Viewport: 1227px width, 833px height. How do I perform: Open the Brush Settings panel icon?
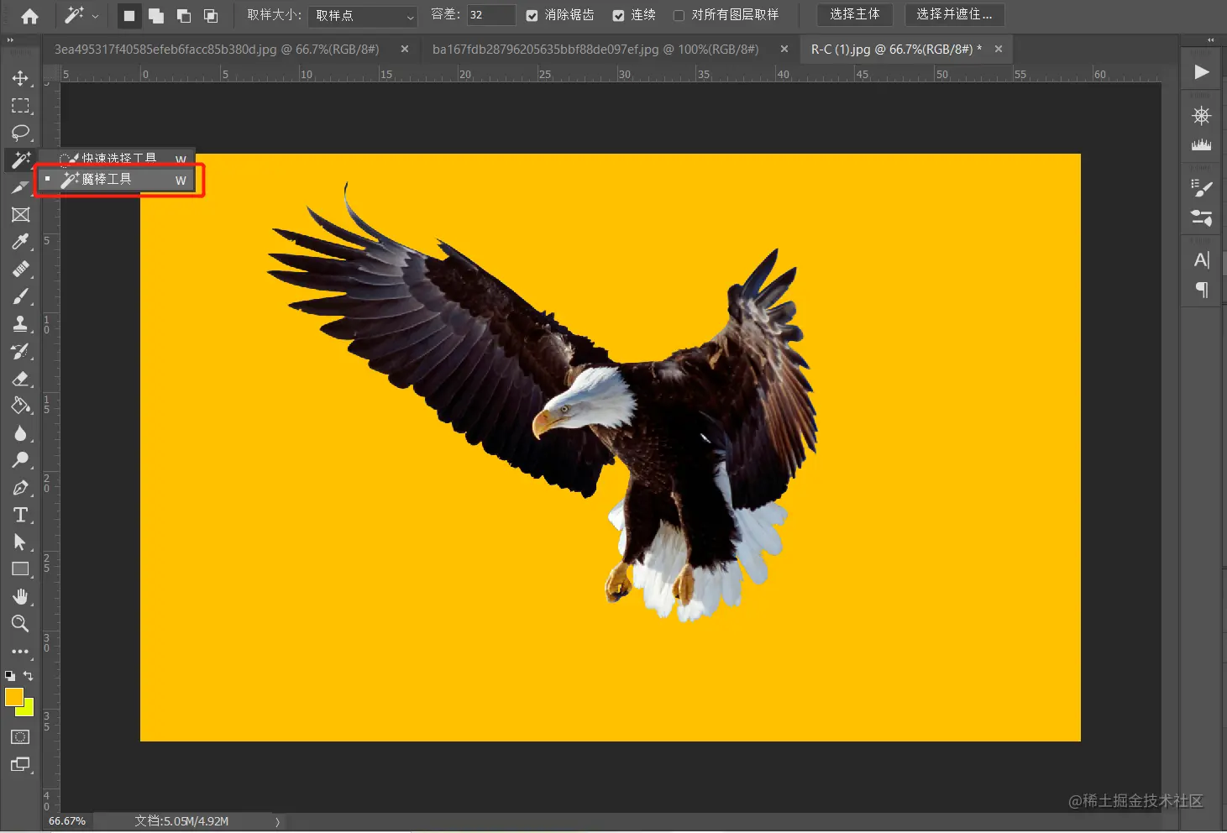1202,189
